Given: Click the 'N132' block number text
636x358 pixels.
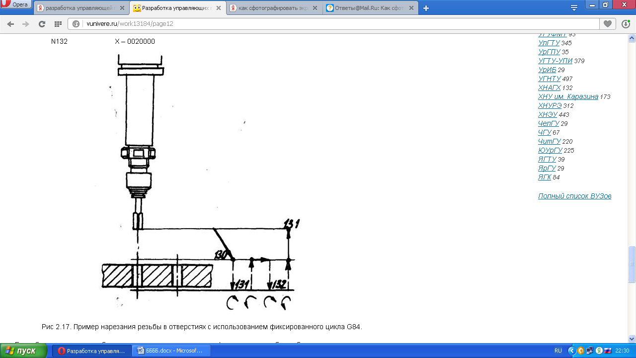Looking at the screenshot, I should coord(59,42).
